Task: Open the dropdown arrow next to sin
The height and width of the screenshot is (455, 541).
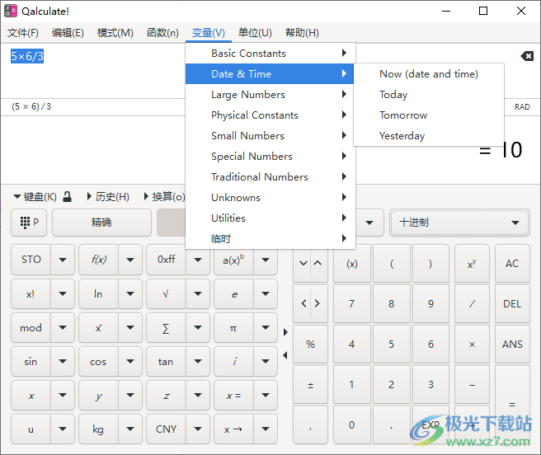Action: pyautogui.click(x=63, y=362)
